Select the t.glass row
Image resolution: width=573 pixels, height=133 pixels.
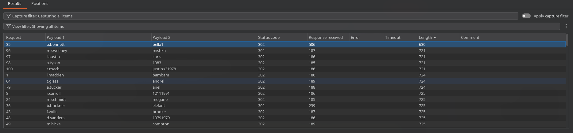coord(285,81)
